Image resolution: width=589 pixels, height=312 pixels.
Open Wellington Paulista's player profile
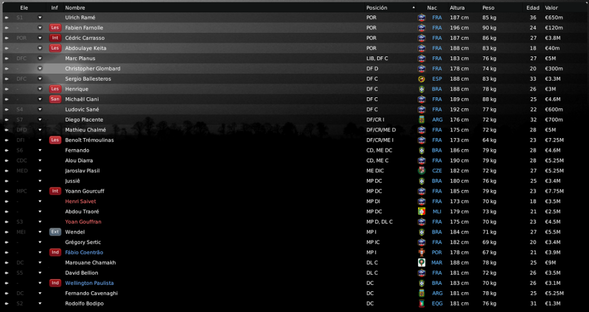[89, 283]
